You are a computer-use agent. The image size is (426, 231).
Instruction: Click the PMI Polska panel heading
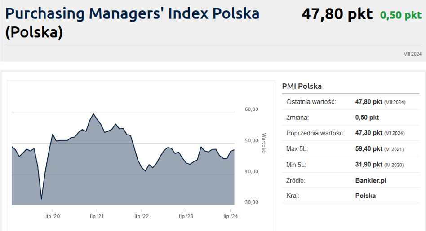302,86
